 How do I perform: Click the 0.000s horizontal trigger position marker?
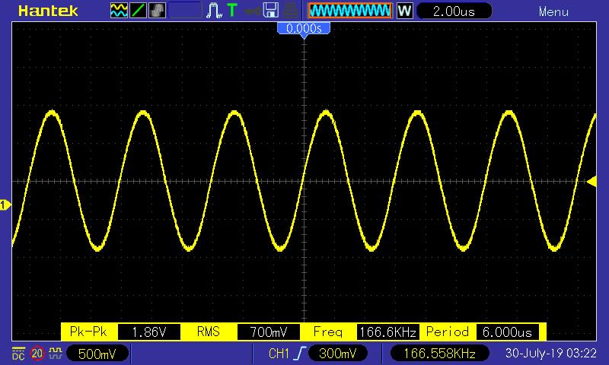[x=304, y=28]
